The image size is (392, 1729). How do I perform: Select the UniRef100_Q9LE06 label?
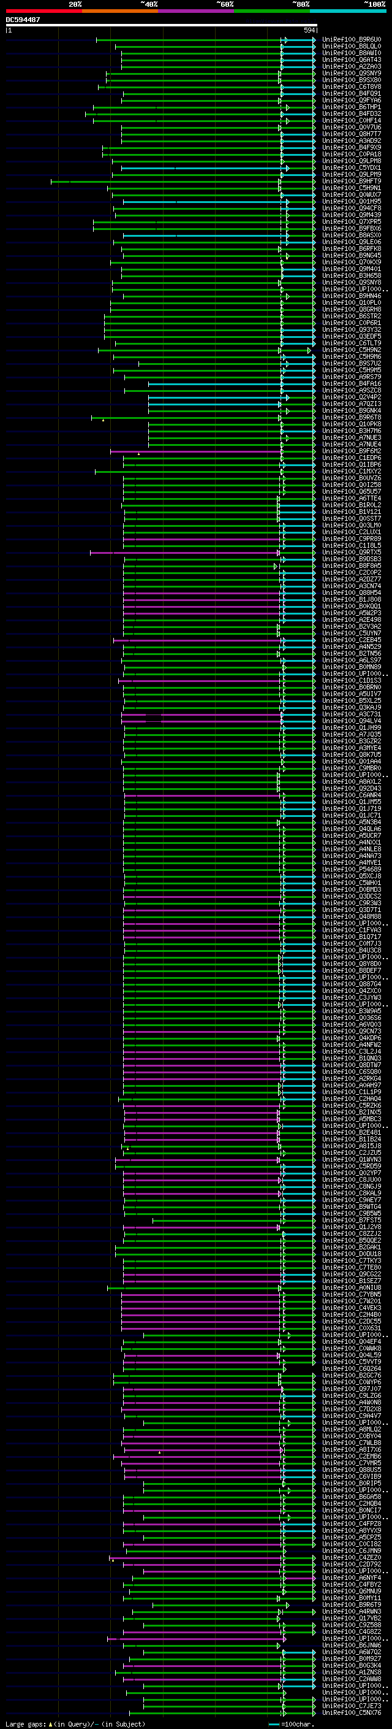(351, 242)
